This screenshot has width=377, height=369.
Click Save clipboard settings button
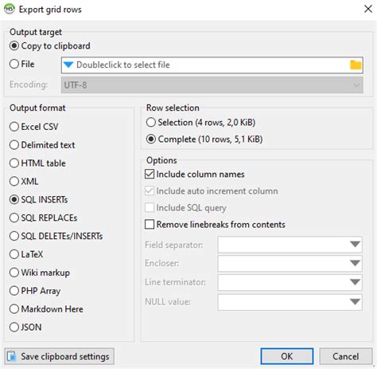(60, 356)
